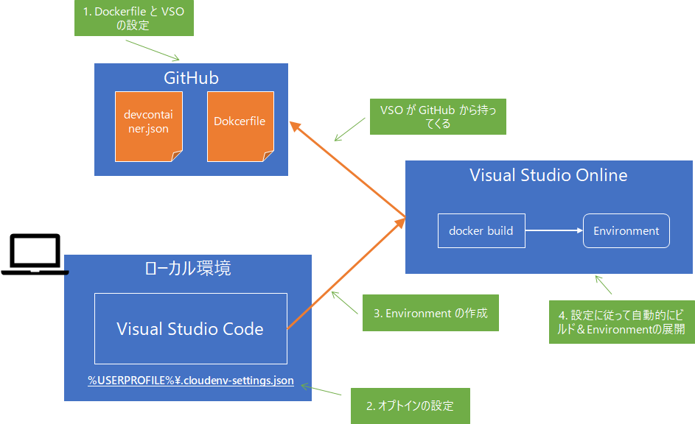Click the laptop icon beside ローカル環境

pyautogui.click(x=34, y=253)
